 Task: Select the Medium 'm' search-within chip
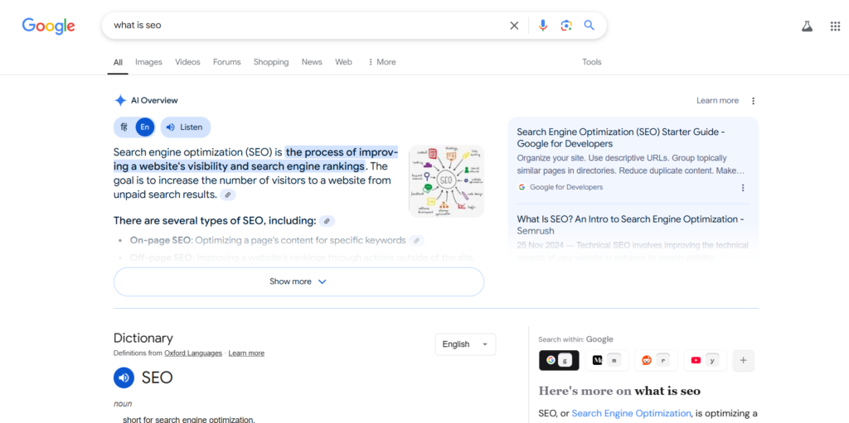tap(606, 360)
